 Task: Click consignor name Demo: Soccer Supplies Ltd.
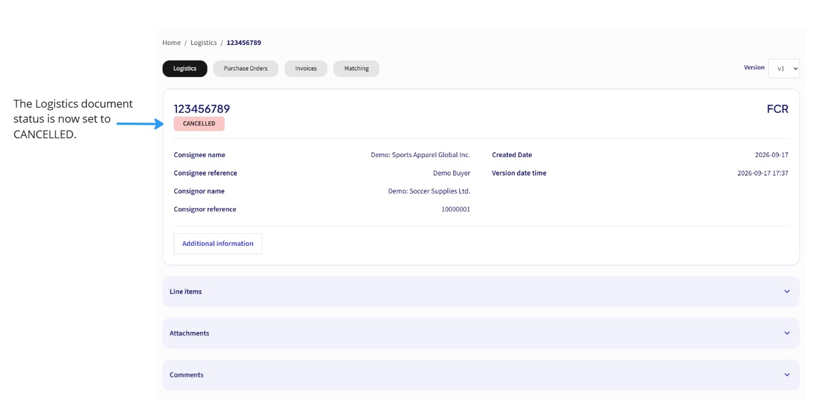point(429,192)
